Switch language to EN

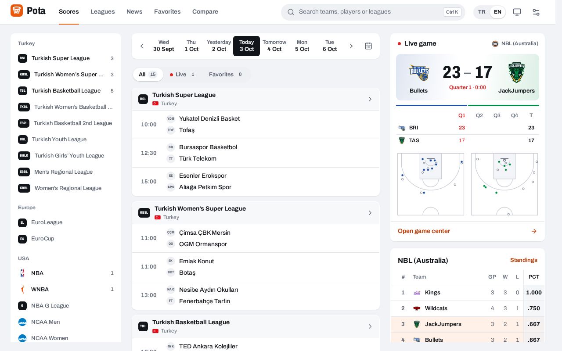click(x=497, y=12)
